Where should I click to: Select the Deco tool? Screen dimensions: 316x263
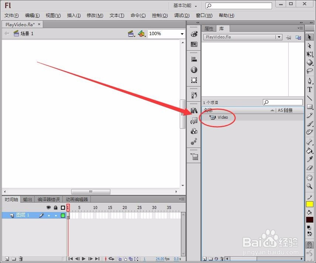[x=310, y=132]
